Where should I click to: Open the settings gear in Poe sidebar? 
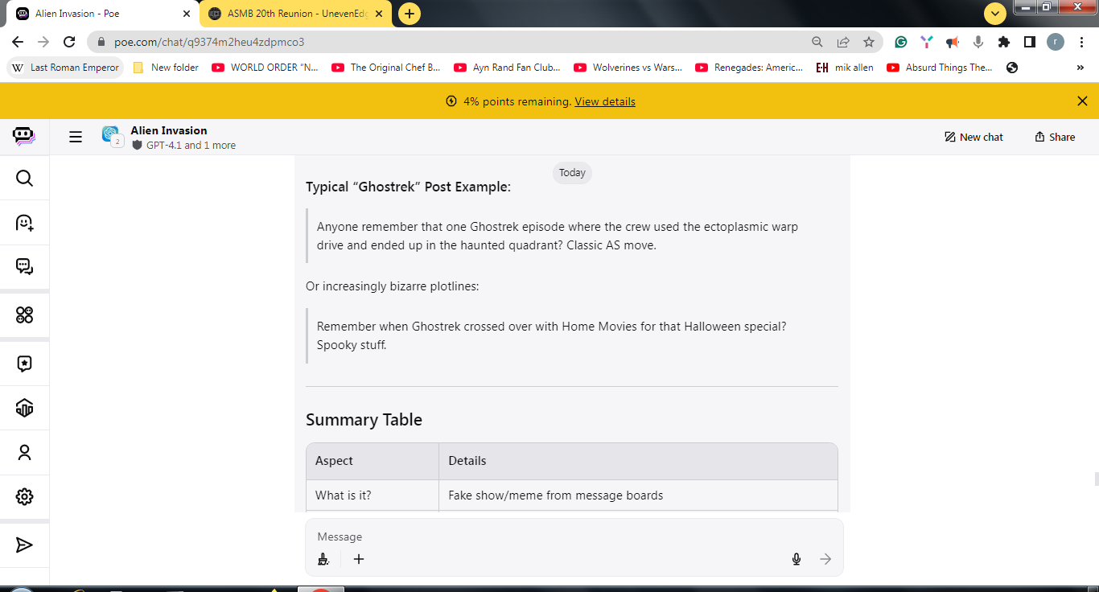point(24,496)
